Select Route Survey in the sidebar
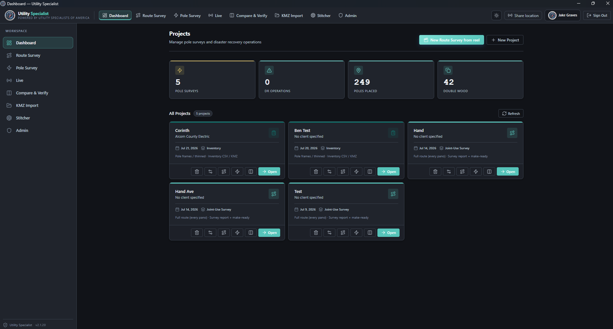 tap(38, 55)
